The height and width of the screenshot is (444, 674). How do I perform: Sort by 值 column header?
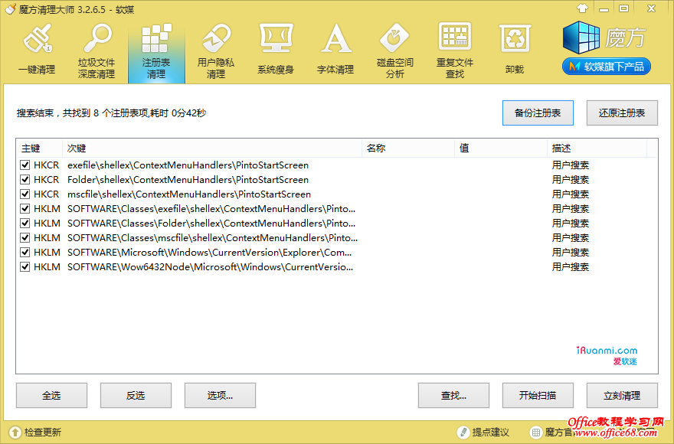(501, 149)
